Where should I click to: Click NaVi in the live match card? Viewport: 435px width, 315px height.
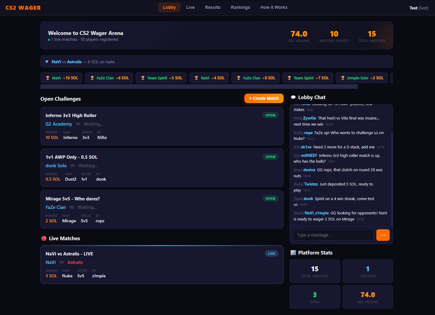pyautogui.click(x=51, y=262)
